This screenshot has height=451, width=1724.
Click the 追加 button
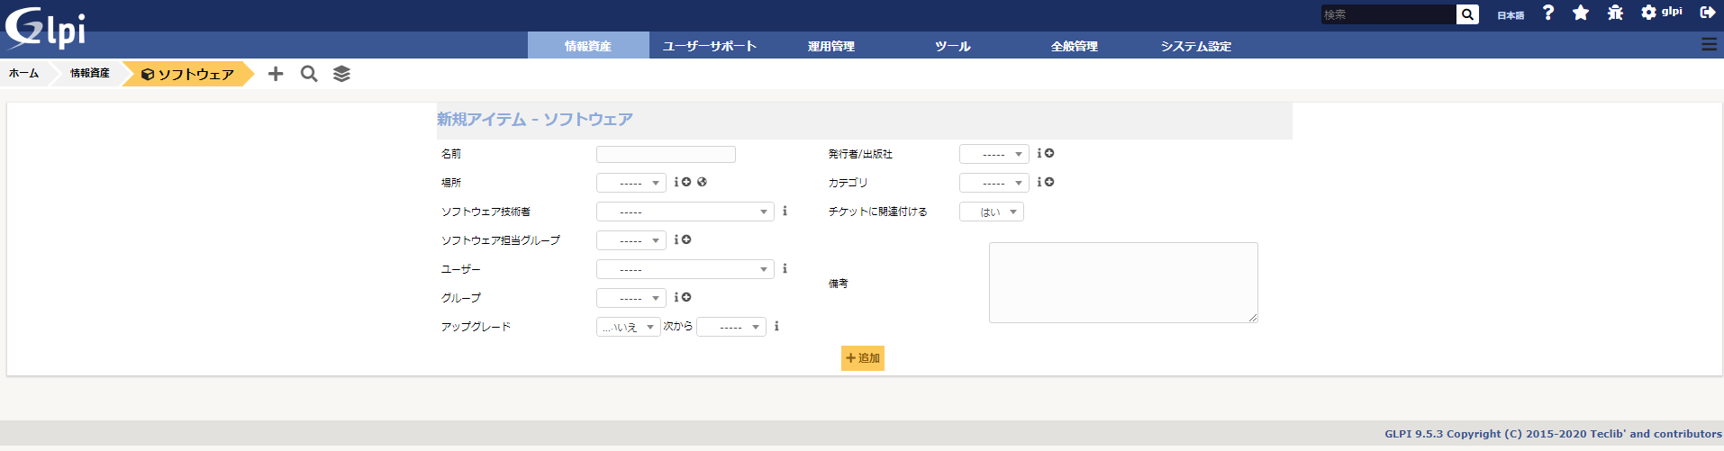click(x=862, y=358)
